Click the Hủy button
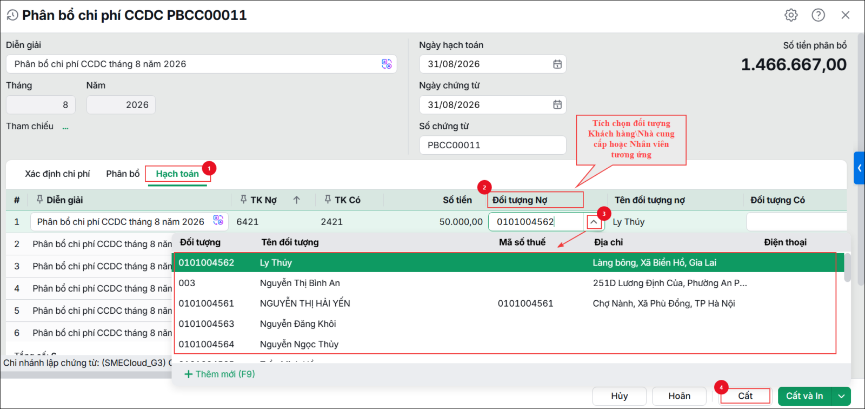Screen dimensions: 865x409 click(x=620, y=396)
